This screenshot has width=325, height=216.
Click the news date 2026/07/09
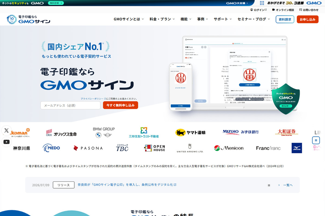pyautogui.click(x=41, y=185)
